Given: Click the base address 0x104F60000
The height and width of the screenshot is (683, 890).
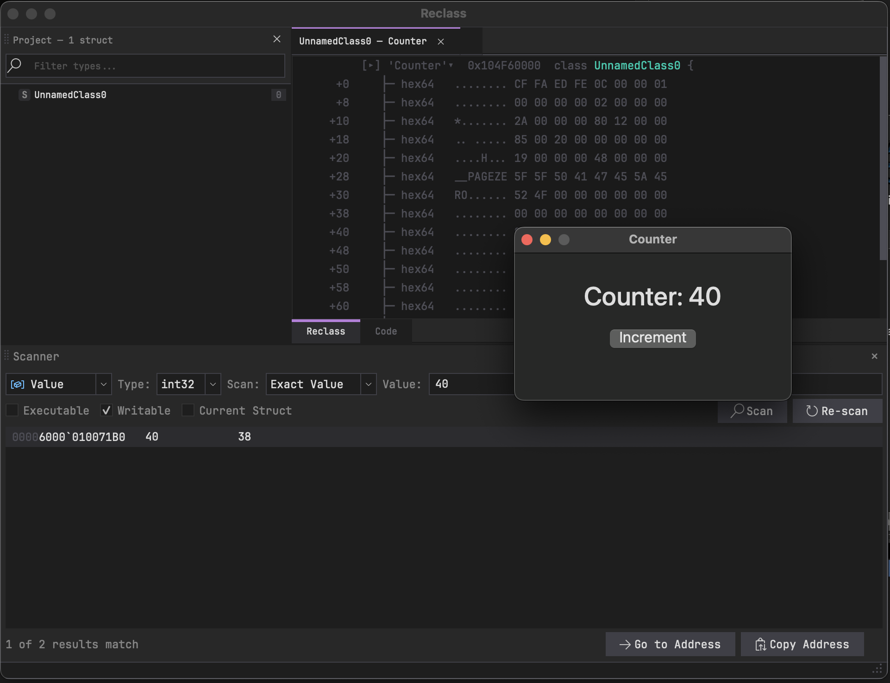Looking at the screenshot, I should (504, 66).
